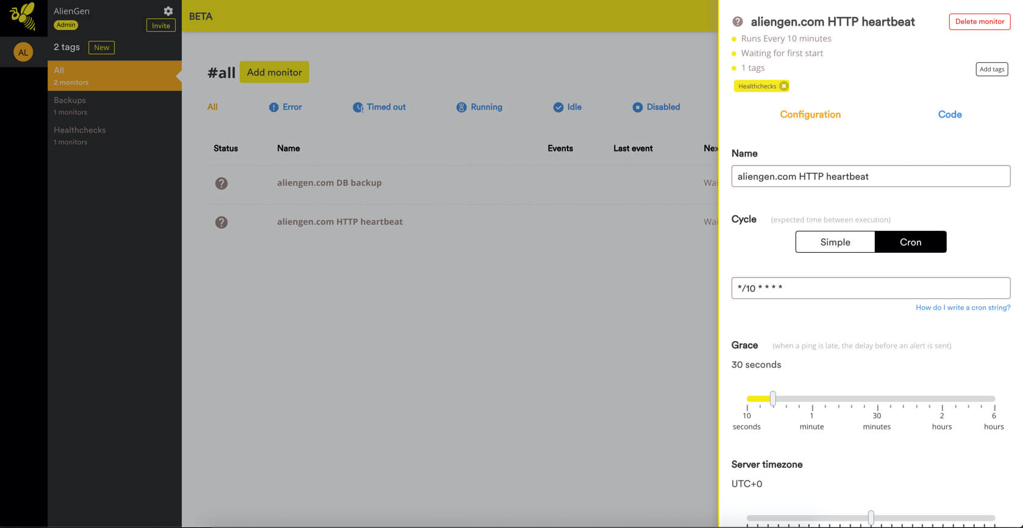The width and height of the screenshot is (1023, 528).
Task: Remove the Healthchecks tag with x icon
Action: pos(784,86)
